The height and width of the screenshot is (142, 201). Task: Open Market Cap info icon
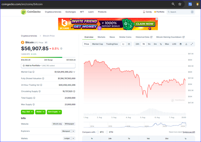tap(33, 72)
